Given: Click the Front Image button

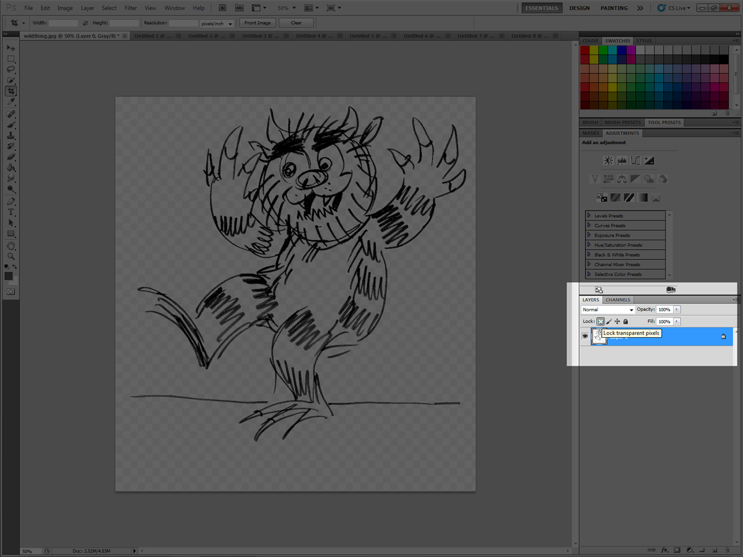Looking at the screenshot, I should click(258, 23).
